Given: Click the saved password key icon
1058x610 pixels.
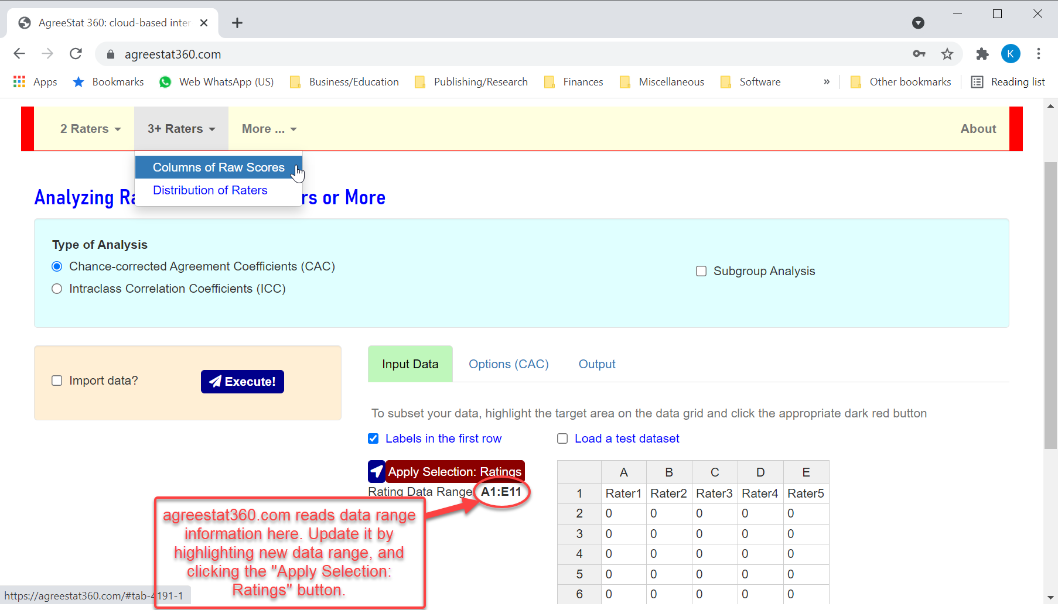Looking at the screenshot, I should click(x=919, y=54).
